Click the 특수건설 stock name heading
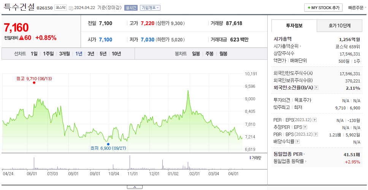 [19, 7]
